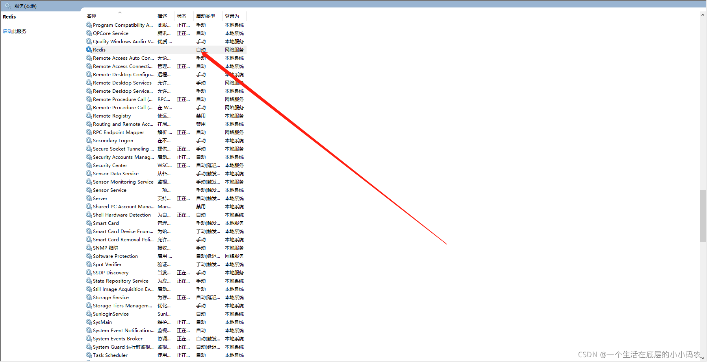
Task: Click the gear icon of SNMP 陷阱
Action: pyautogui.click(x=89, y=248)
